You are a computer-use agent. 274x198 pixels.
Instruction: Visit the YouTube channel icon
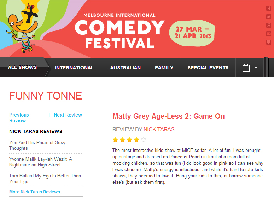(x=269, y=25)
